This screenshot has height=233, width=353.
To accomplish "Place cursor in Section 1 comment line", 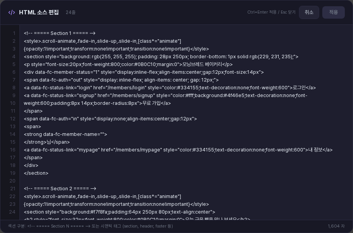I will [x=59, y=33].
